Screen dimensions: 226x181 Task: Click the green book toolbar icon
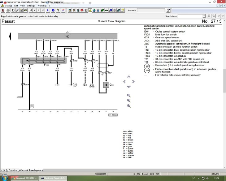pyautogui.click(x=102, y=11)
